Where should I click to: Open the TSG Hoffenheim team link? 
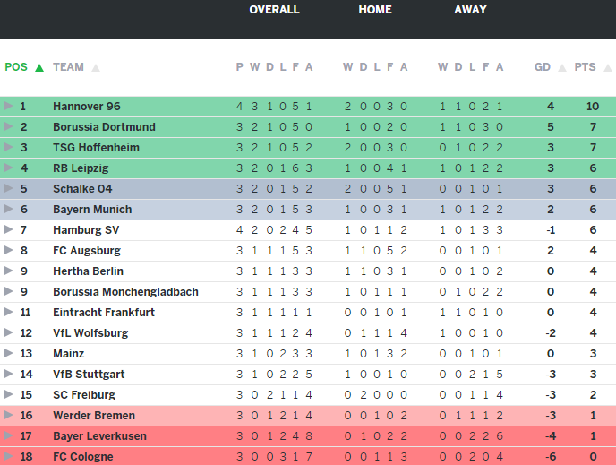[x=96, y=148]
